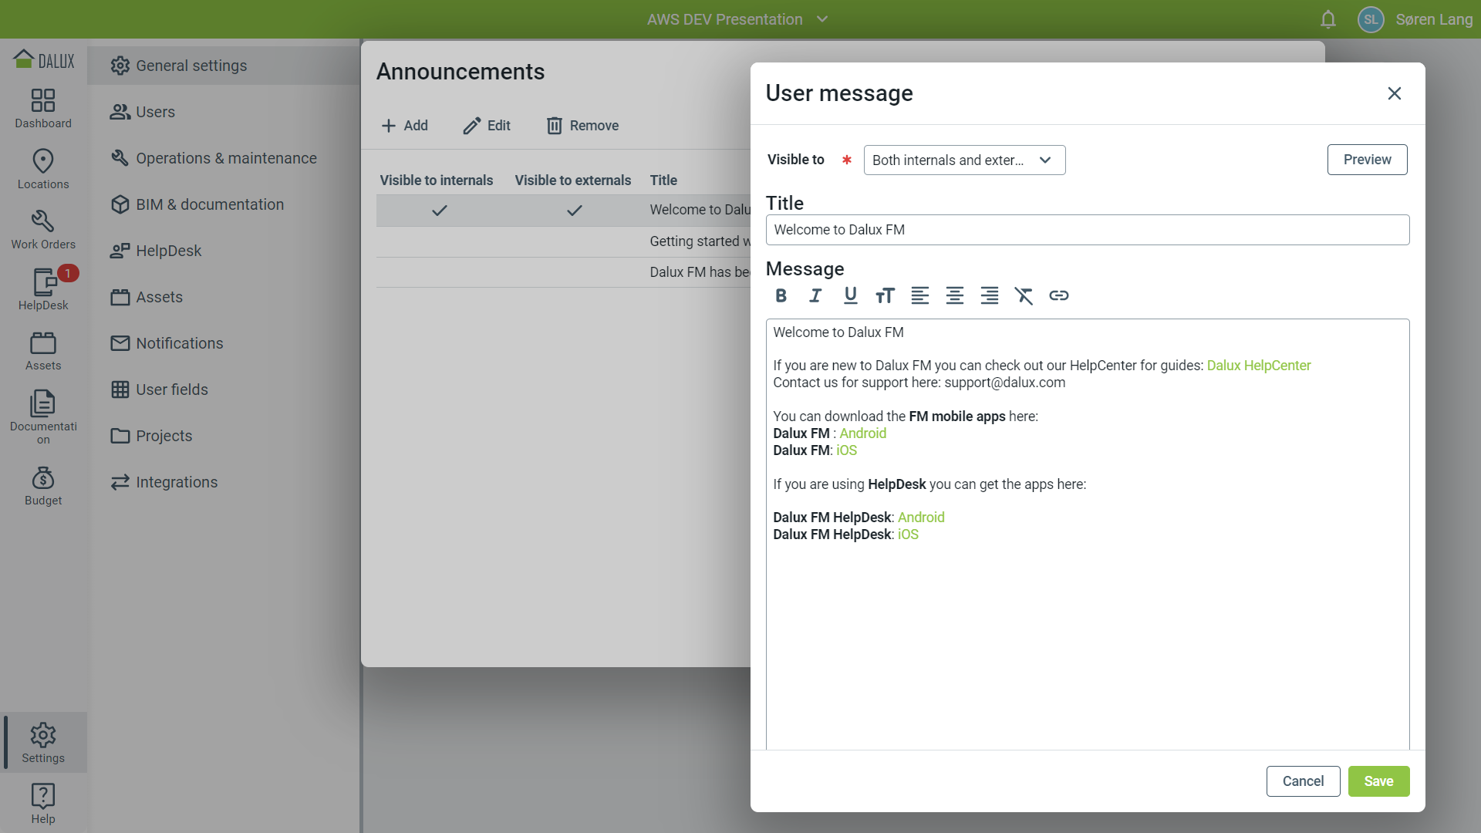Open Documentation in the sidebar
Screen dimensions: 1481x833
click(x=43, y=417)
